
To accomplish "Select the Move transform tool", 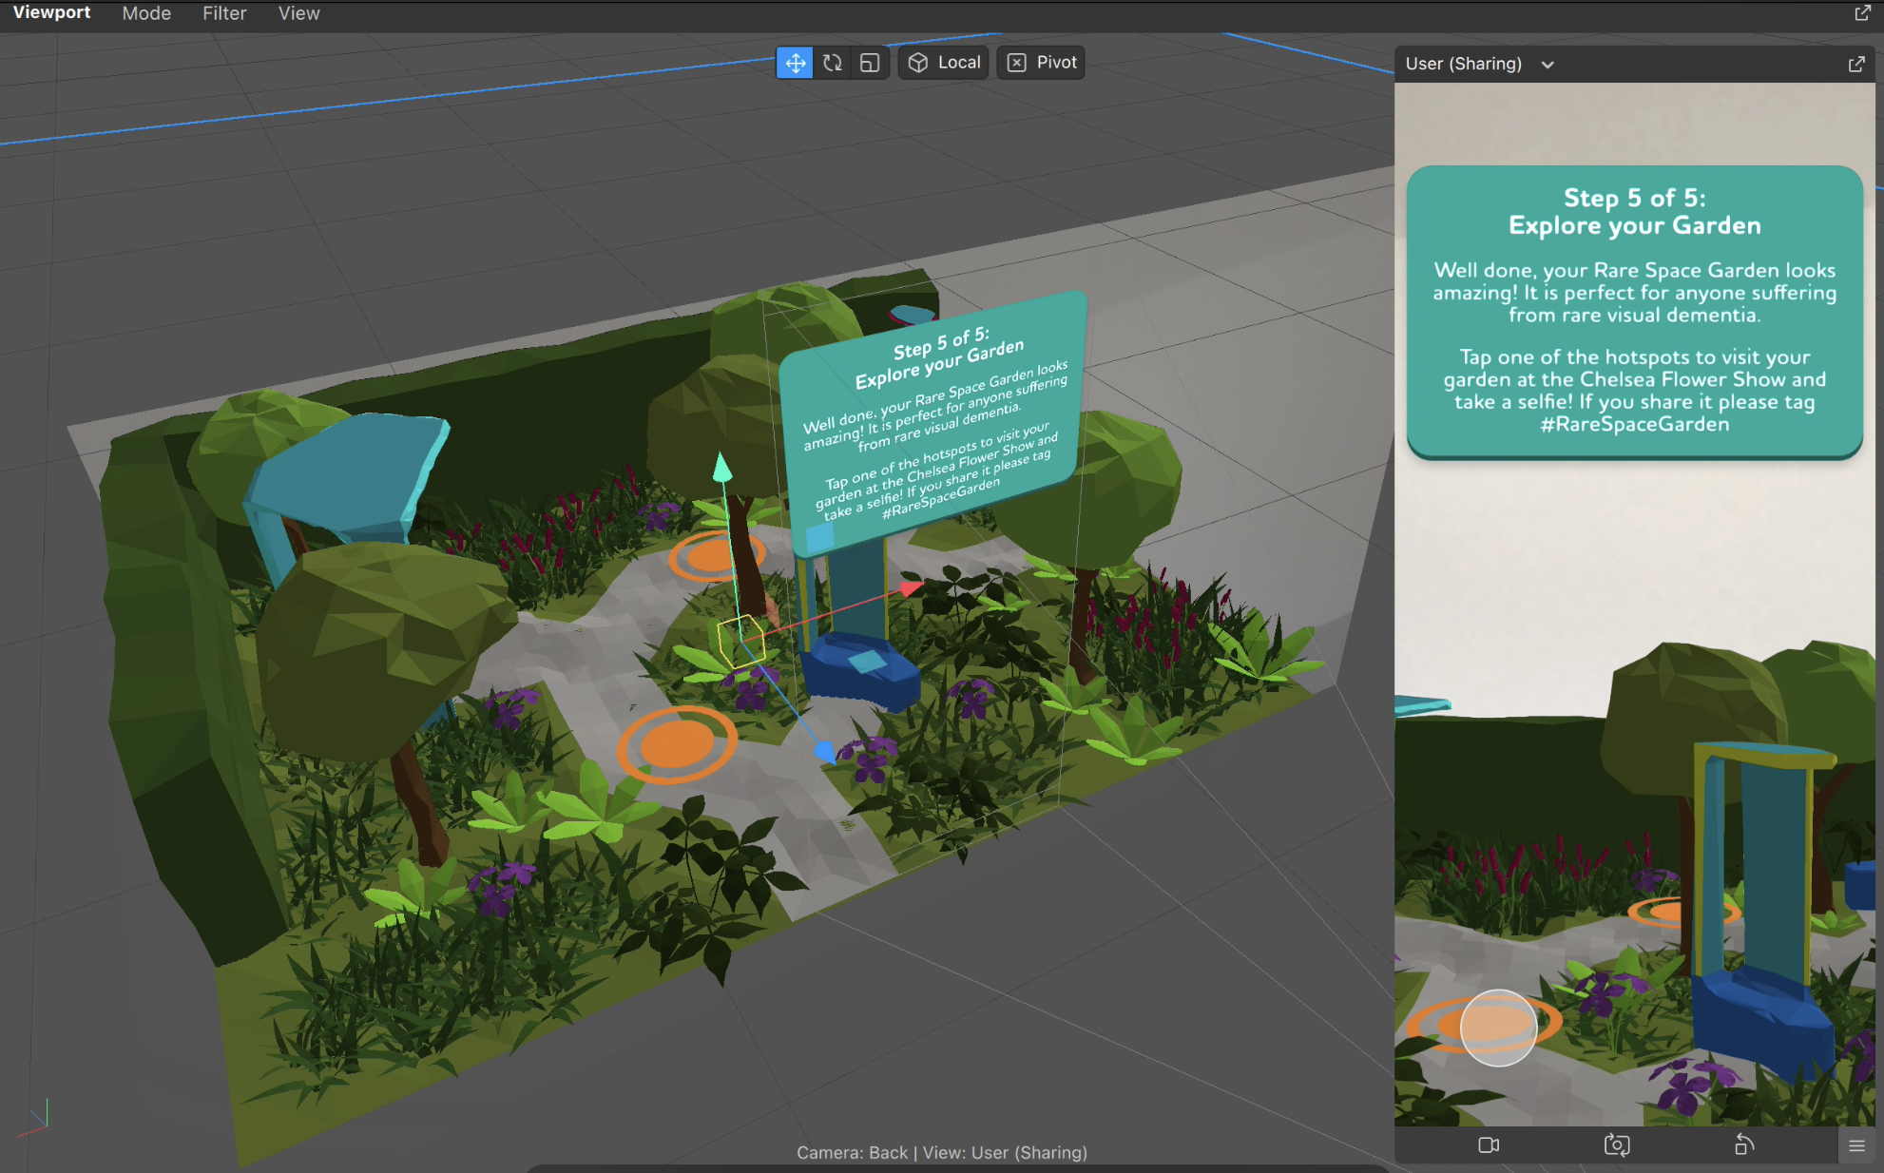I will pos(795,62).
